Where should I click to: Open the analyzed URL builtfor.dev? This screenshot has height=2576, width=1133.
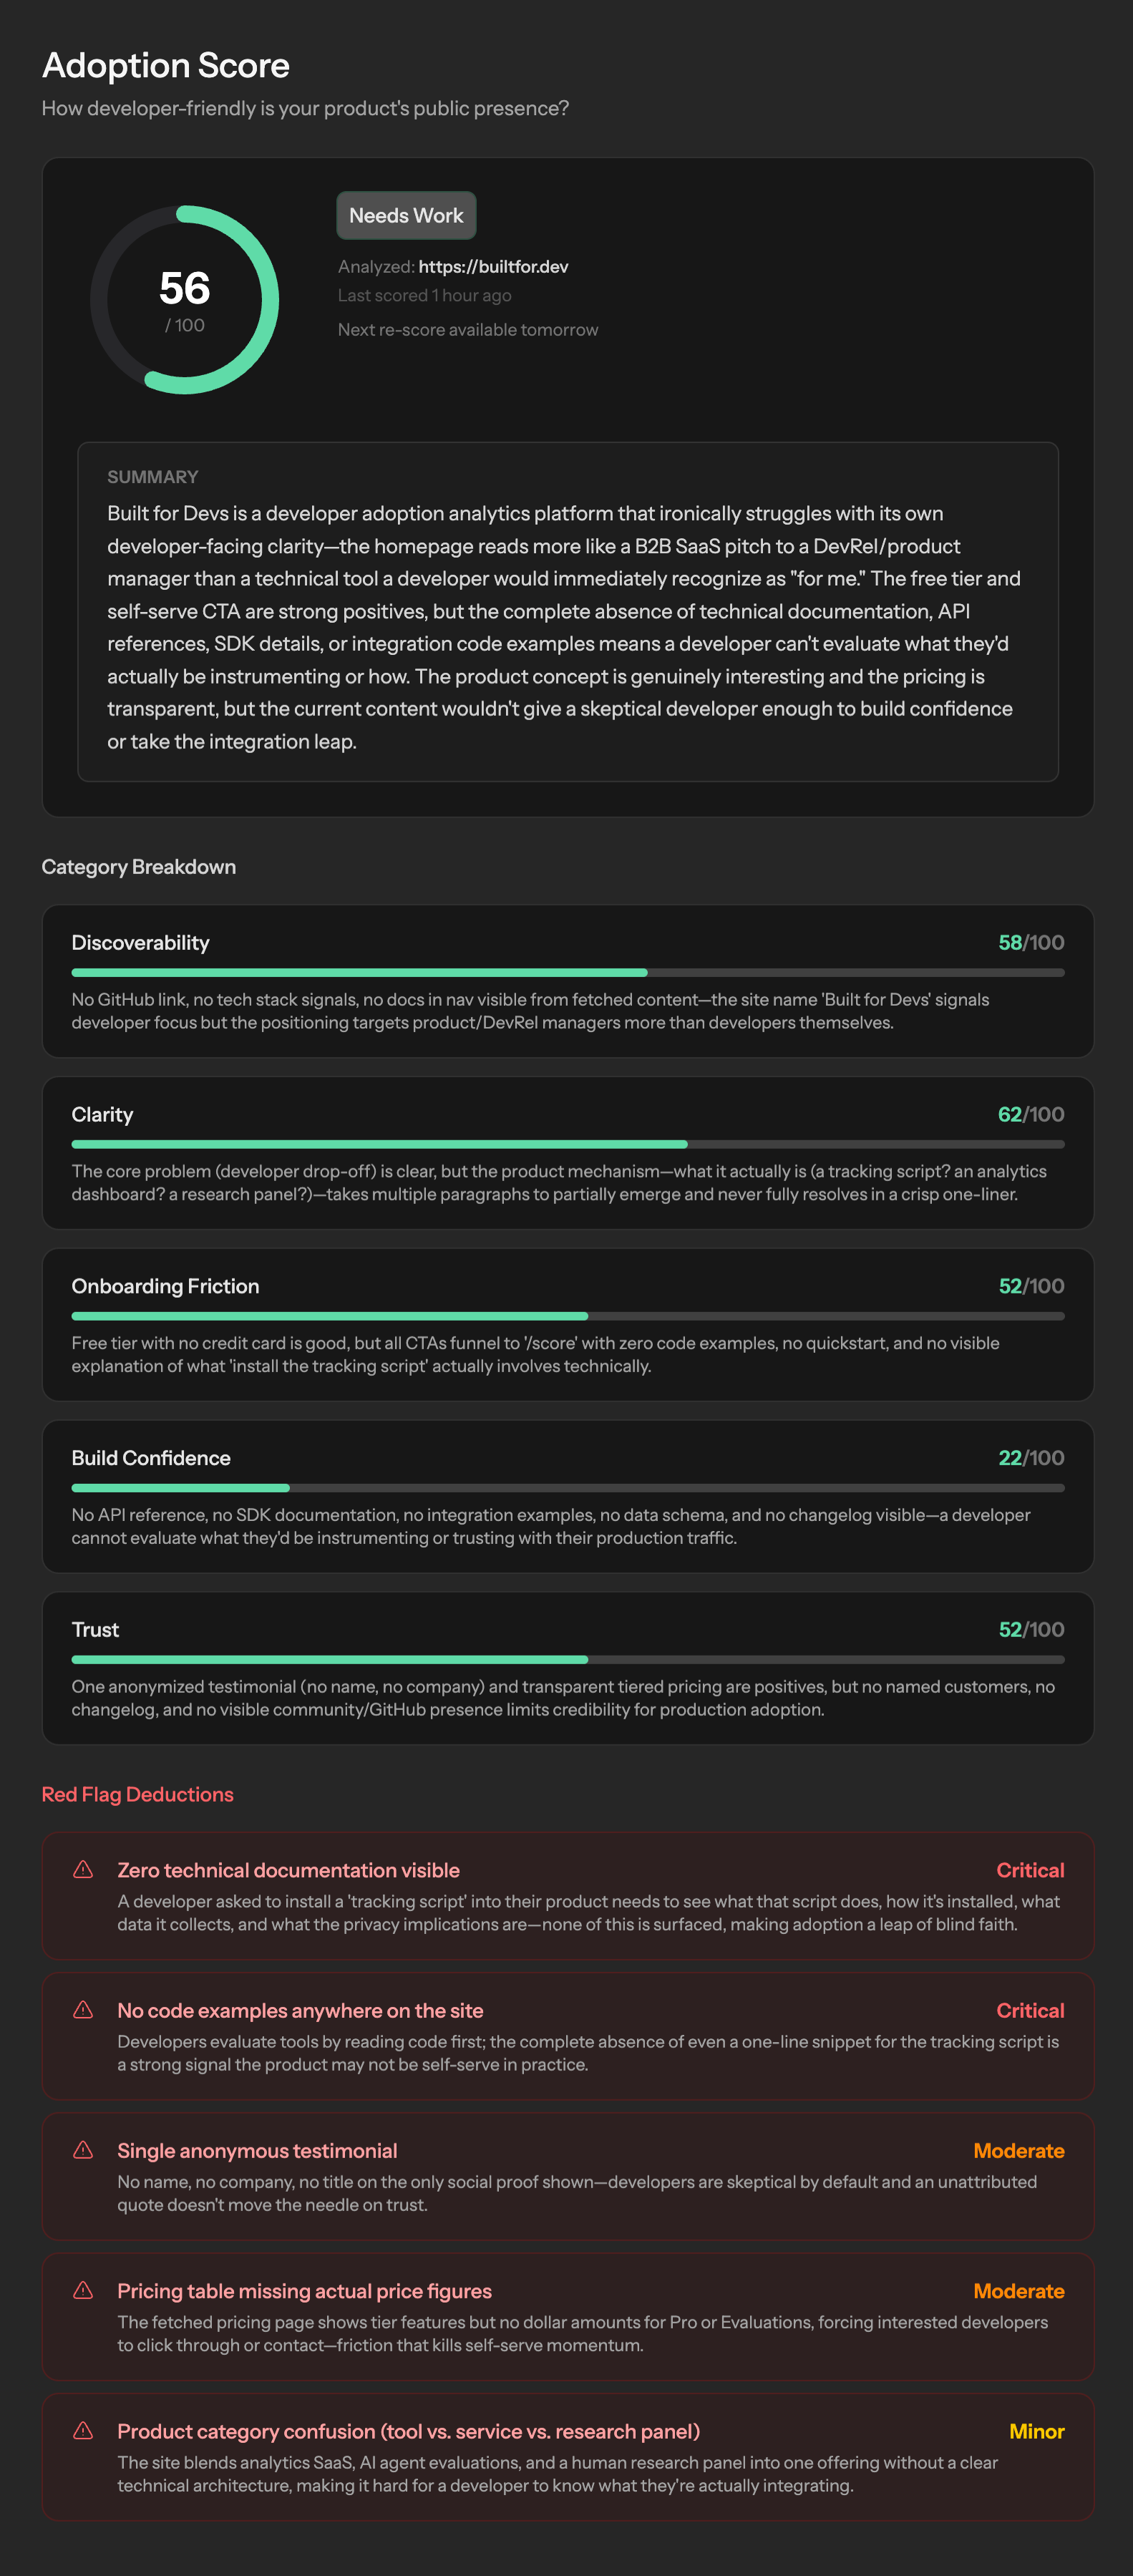point(493,266)
